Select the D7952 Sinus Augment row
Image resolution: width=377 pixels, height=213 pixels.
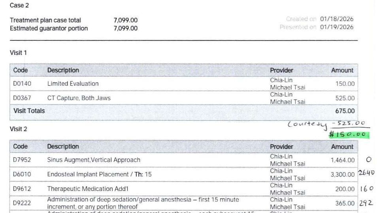pos(184,160)
